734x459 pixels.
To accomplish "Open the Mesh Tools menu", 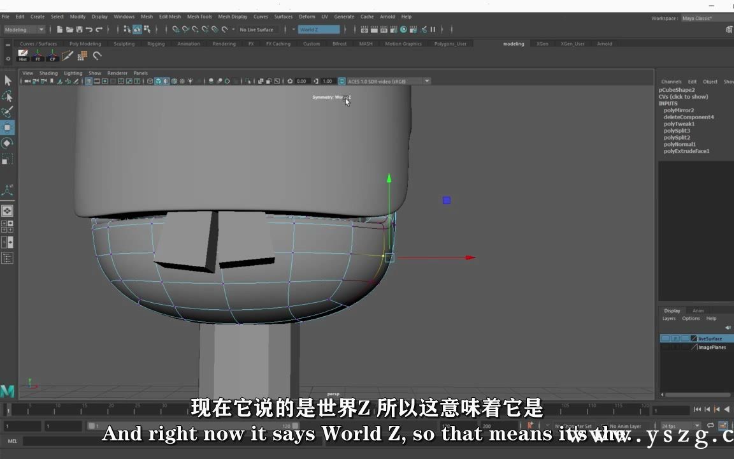I will [199, 17].
